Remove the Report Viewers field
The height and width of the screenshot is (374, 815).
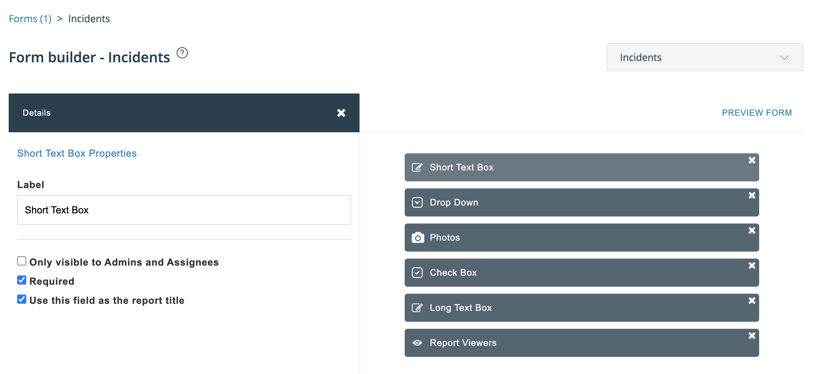[x=752, y=336]
